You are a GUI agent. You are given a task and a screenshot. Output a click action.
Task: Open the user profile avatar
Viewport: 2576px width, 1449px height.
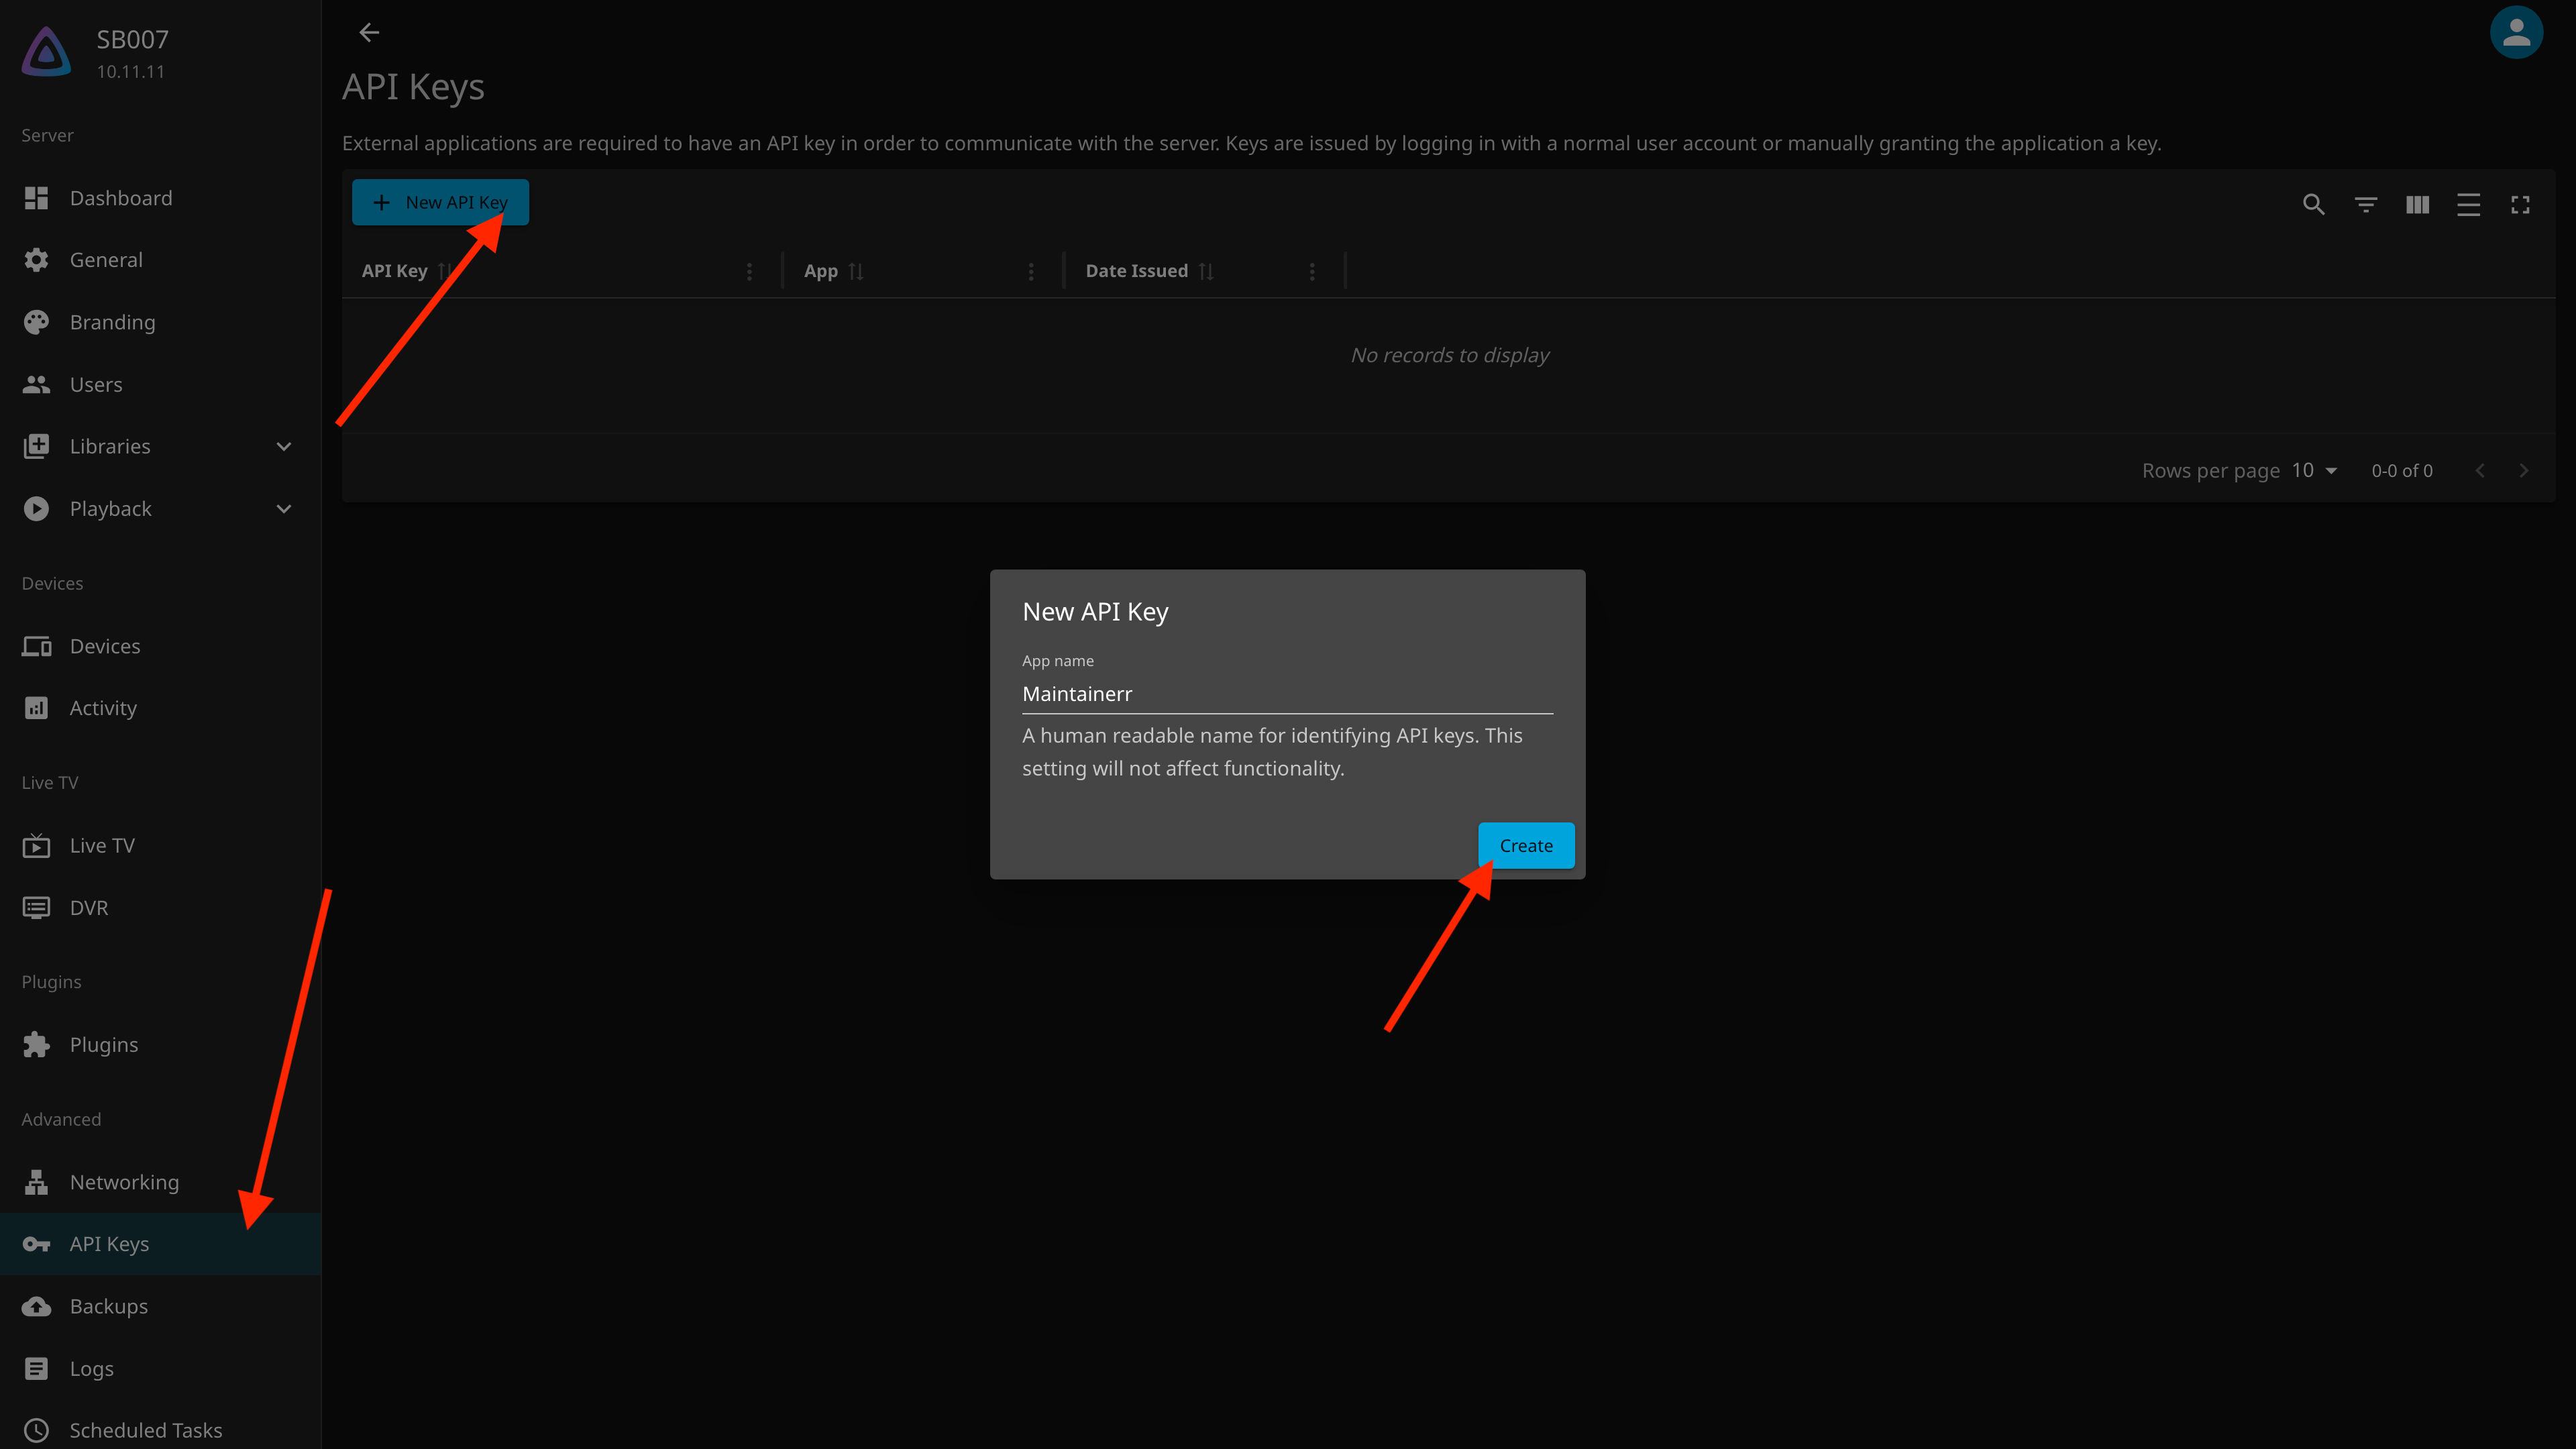click(x=2516, y=33)
